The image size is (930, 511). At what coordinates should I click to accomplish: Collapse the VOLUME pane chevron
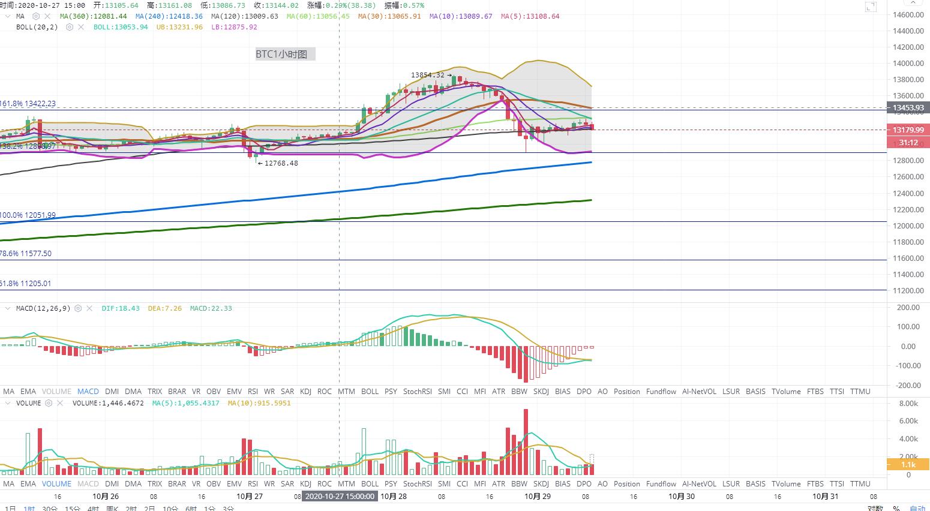(x=8, y=403)
